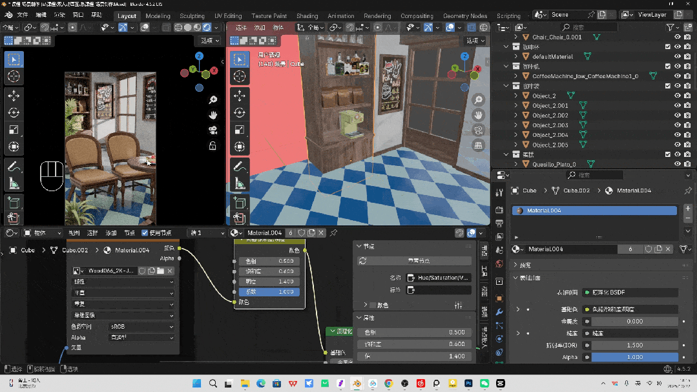Uncheck the Use Nodes checkbox

145,232
